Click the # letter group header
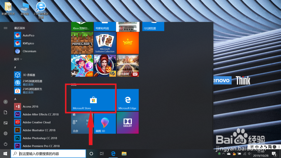Screen dimensions: 281x158 pos(15,67)
